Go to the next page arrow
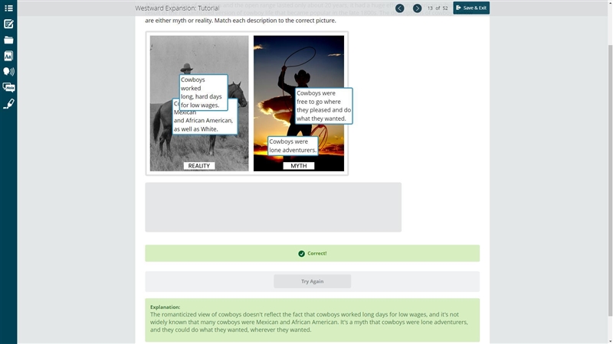Viewport: 613px width, 344px height. [x=417, y=8]
